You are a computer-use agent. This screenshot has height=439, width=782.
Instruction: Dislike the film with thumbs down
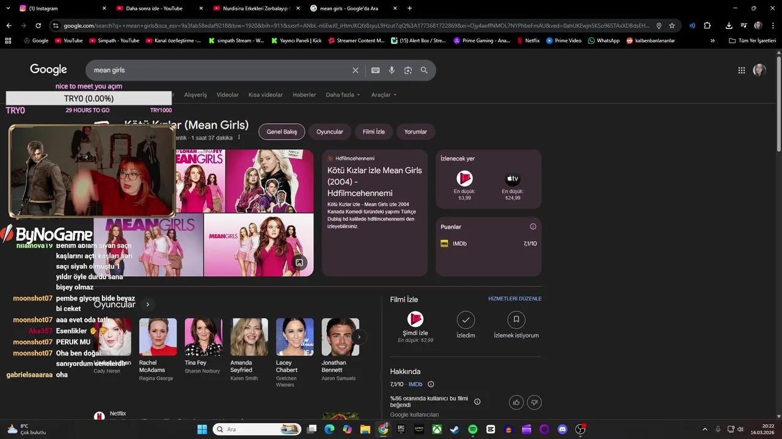pyautogui.click(x=534, y=402)
